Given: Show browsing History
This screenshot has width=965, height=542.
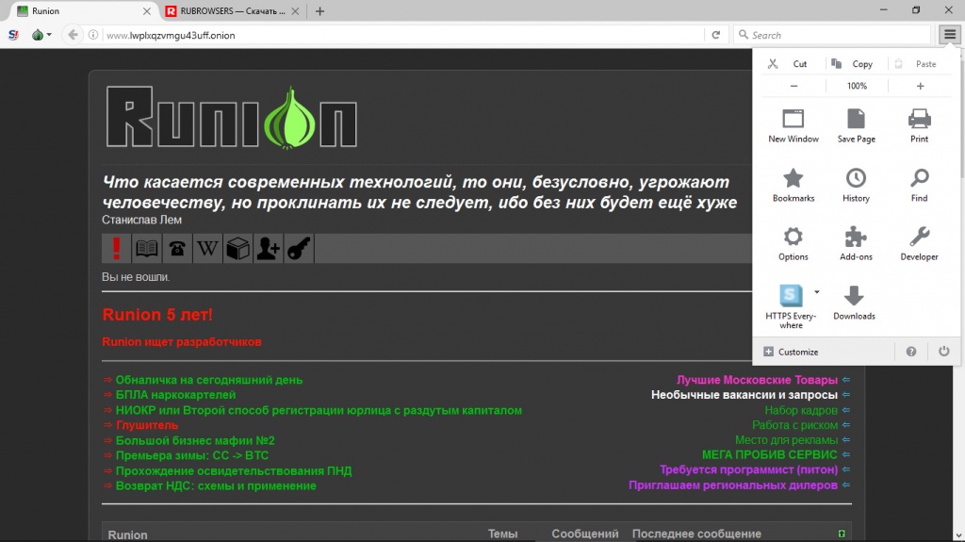Looking at the screenshot, I should click(x=856, y=184).
